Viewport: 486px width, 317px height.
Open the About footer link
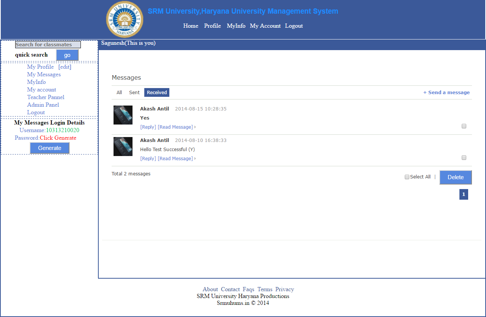[x=210, y=289]
